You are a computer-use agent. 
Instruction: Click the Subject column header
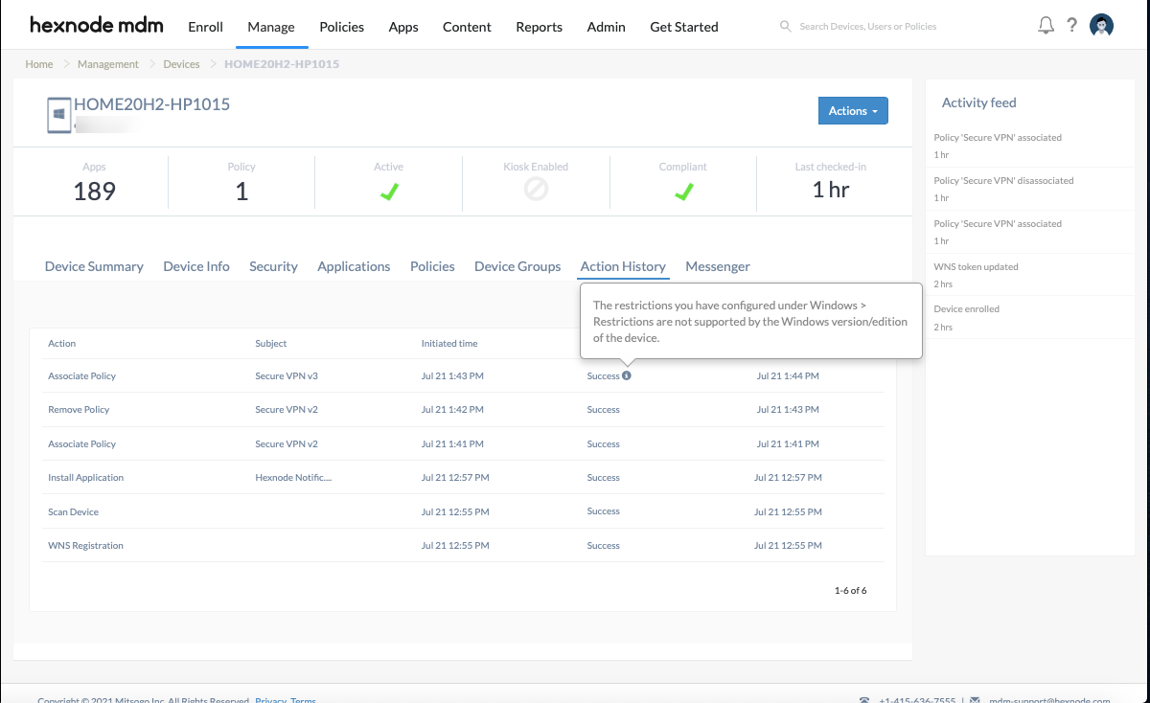(271, 343)
